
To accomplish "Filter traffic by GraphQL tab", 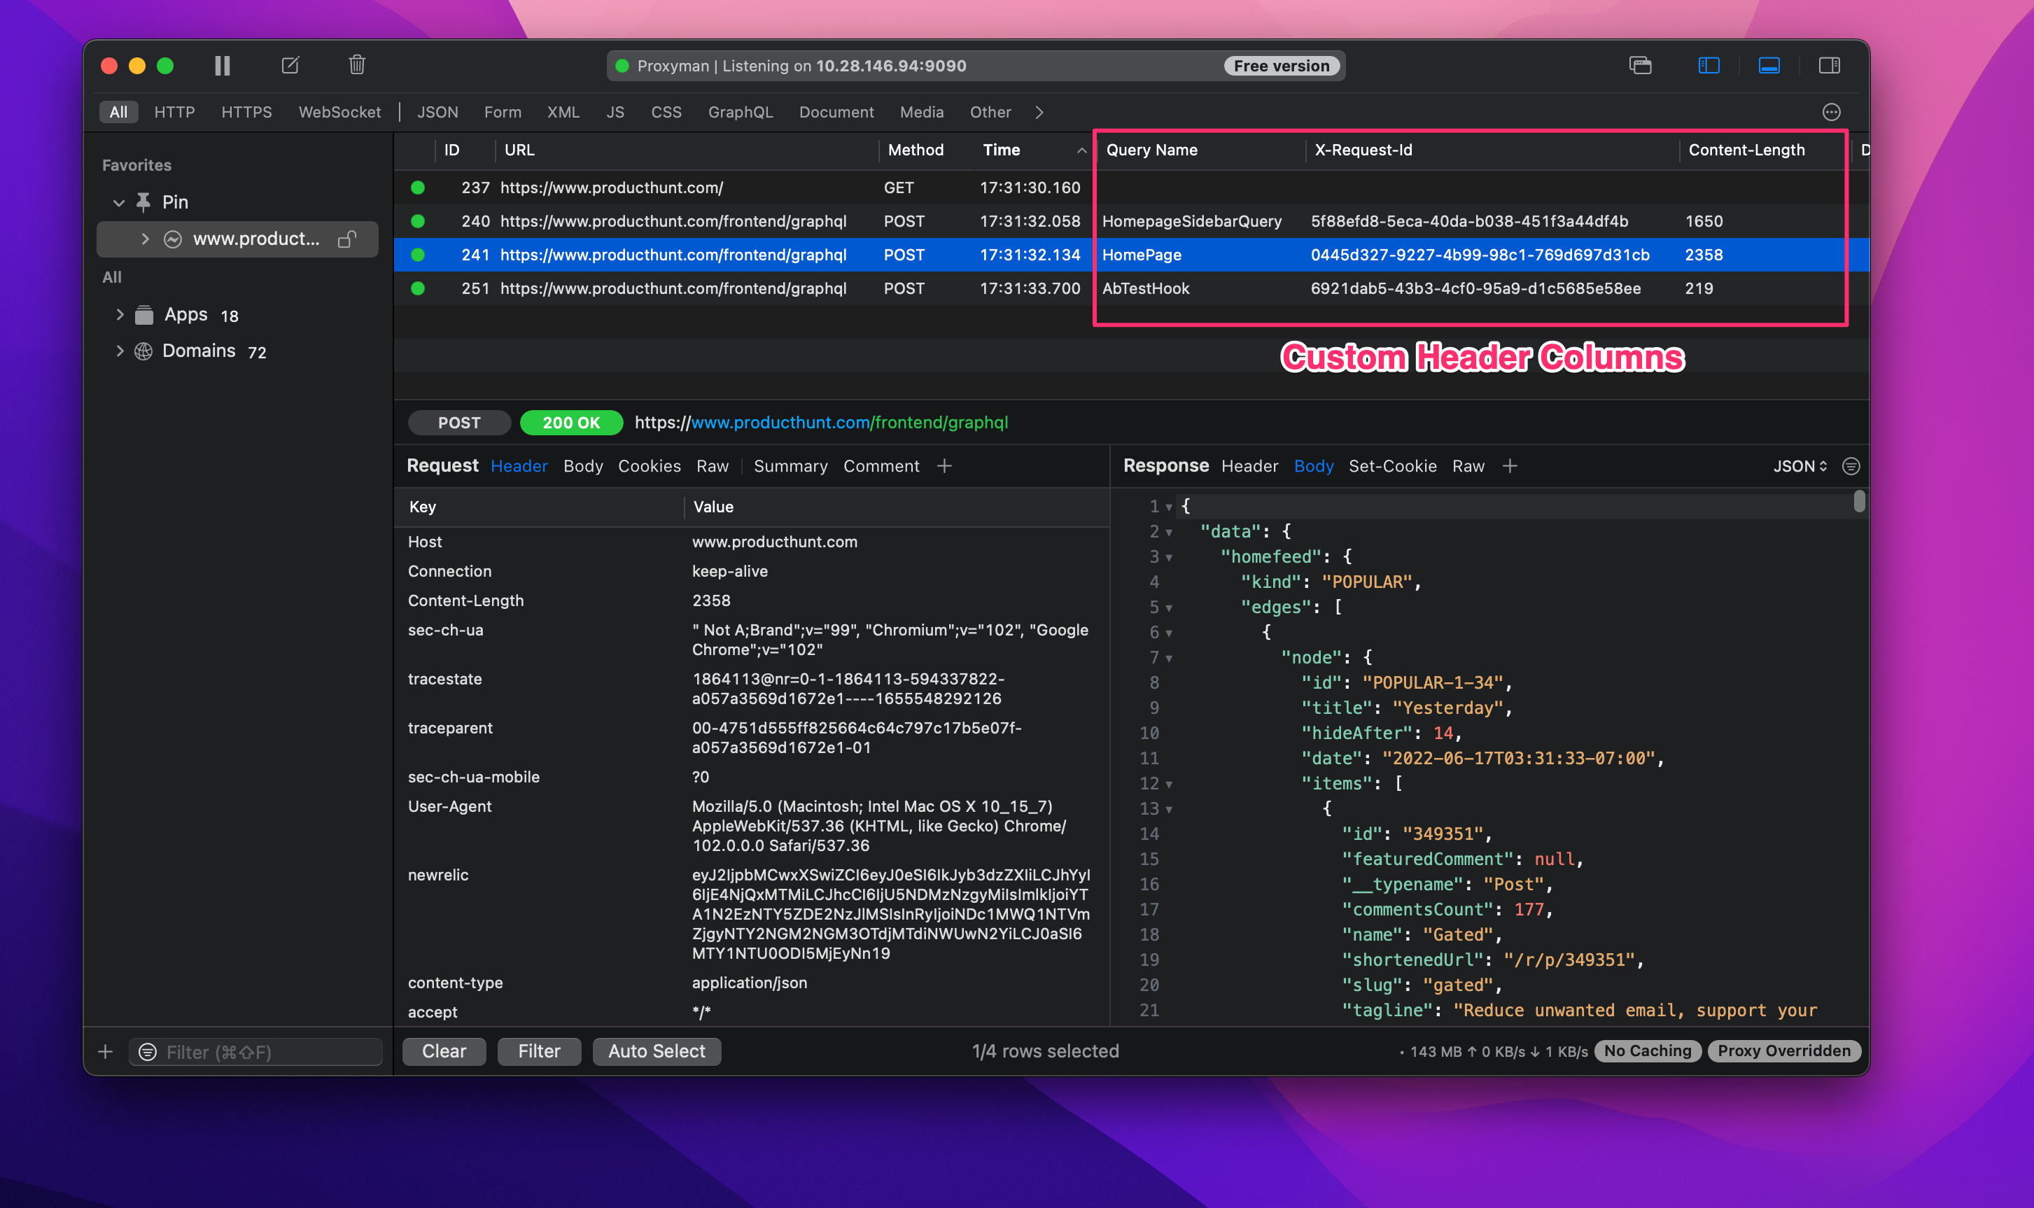I will [x=740, y=113].
